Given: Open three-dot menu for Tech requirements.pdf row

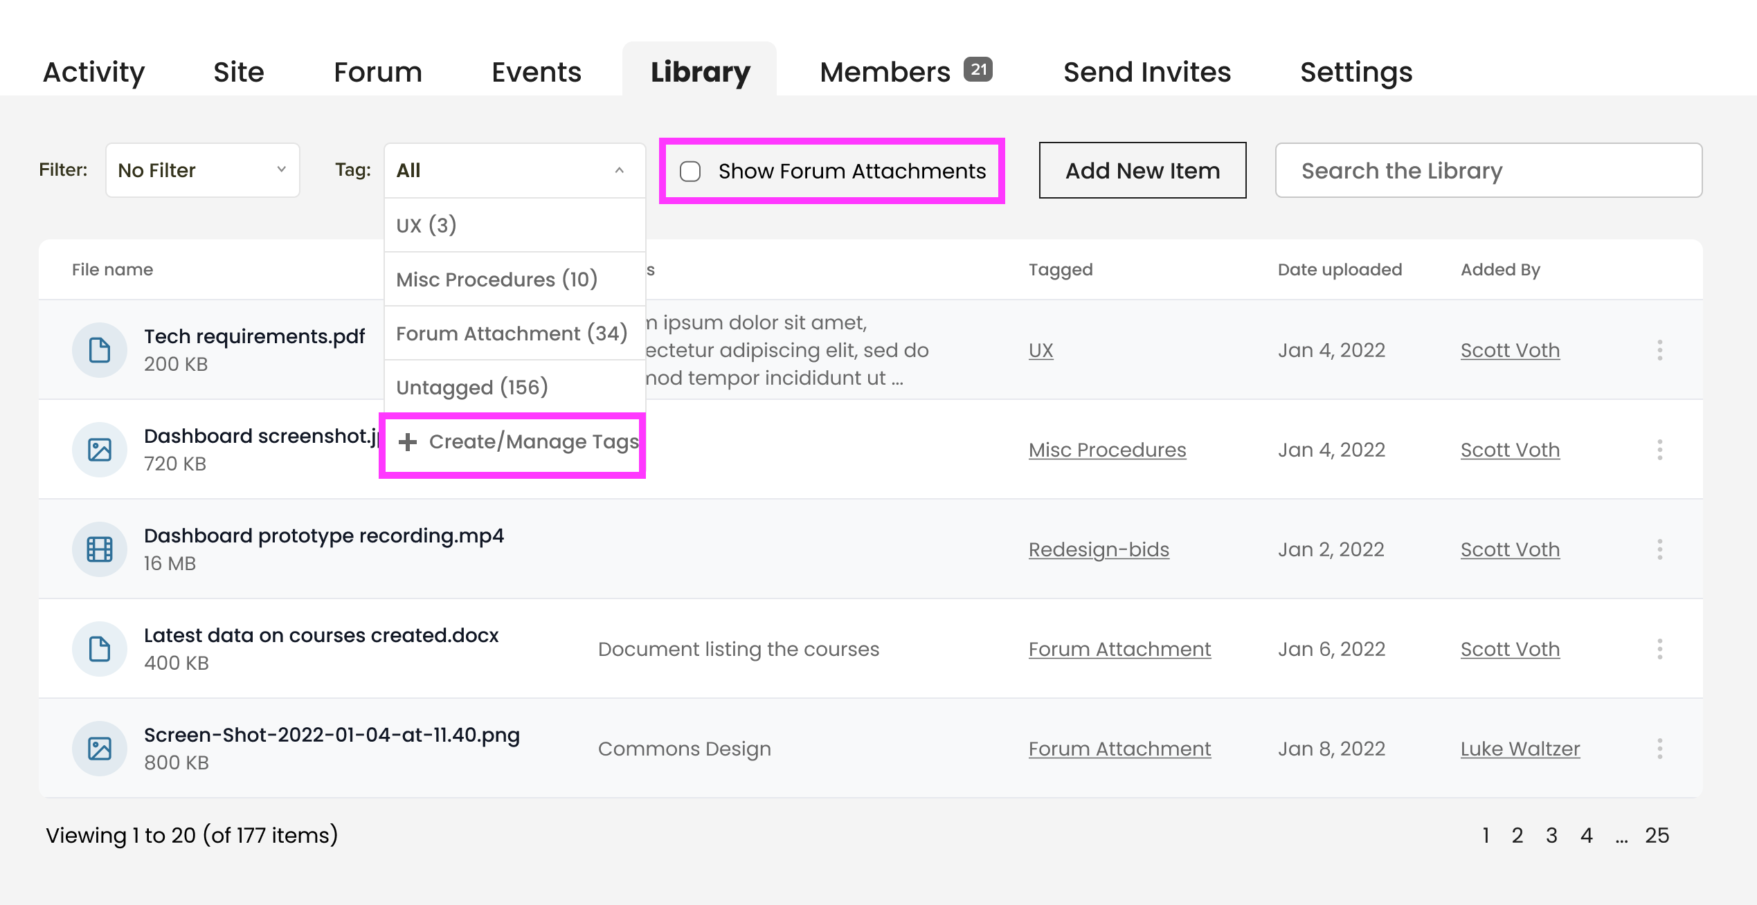Looking at the screenshot, I should coord(1659,350).
